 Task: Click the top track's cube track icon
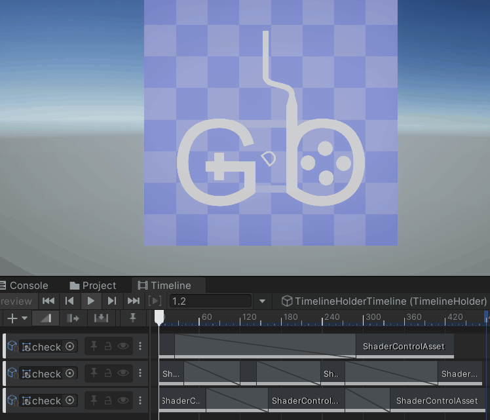pyautogui.click(x=12, y=346)
